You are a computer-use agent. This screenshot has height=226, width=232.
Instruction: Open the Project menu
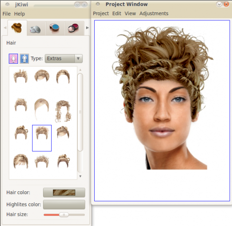tap(101, 13)
